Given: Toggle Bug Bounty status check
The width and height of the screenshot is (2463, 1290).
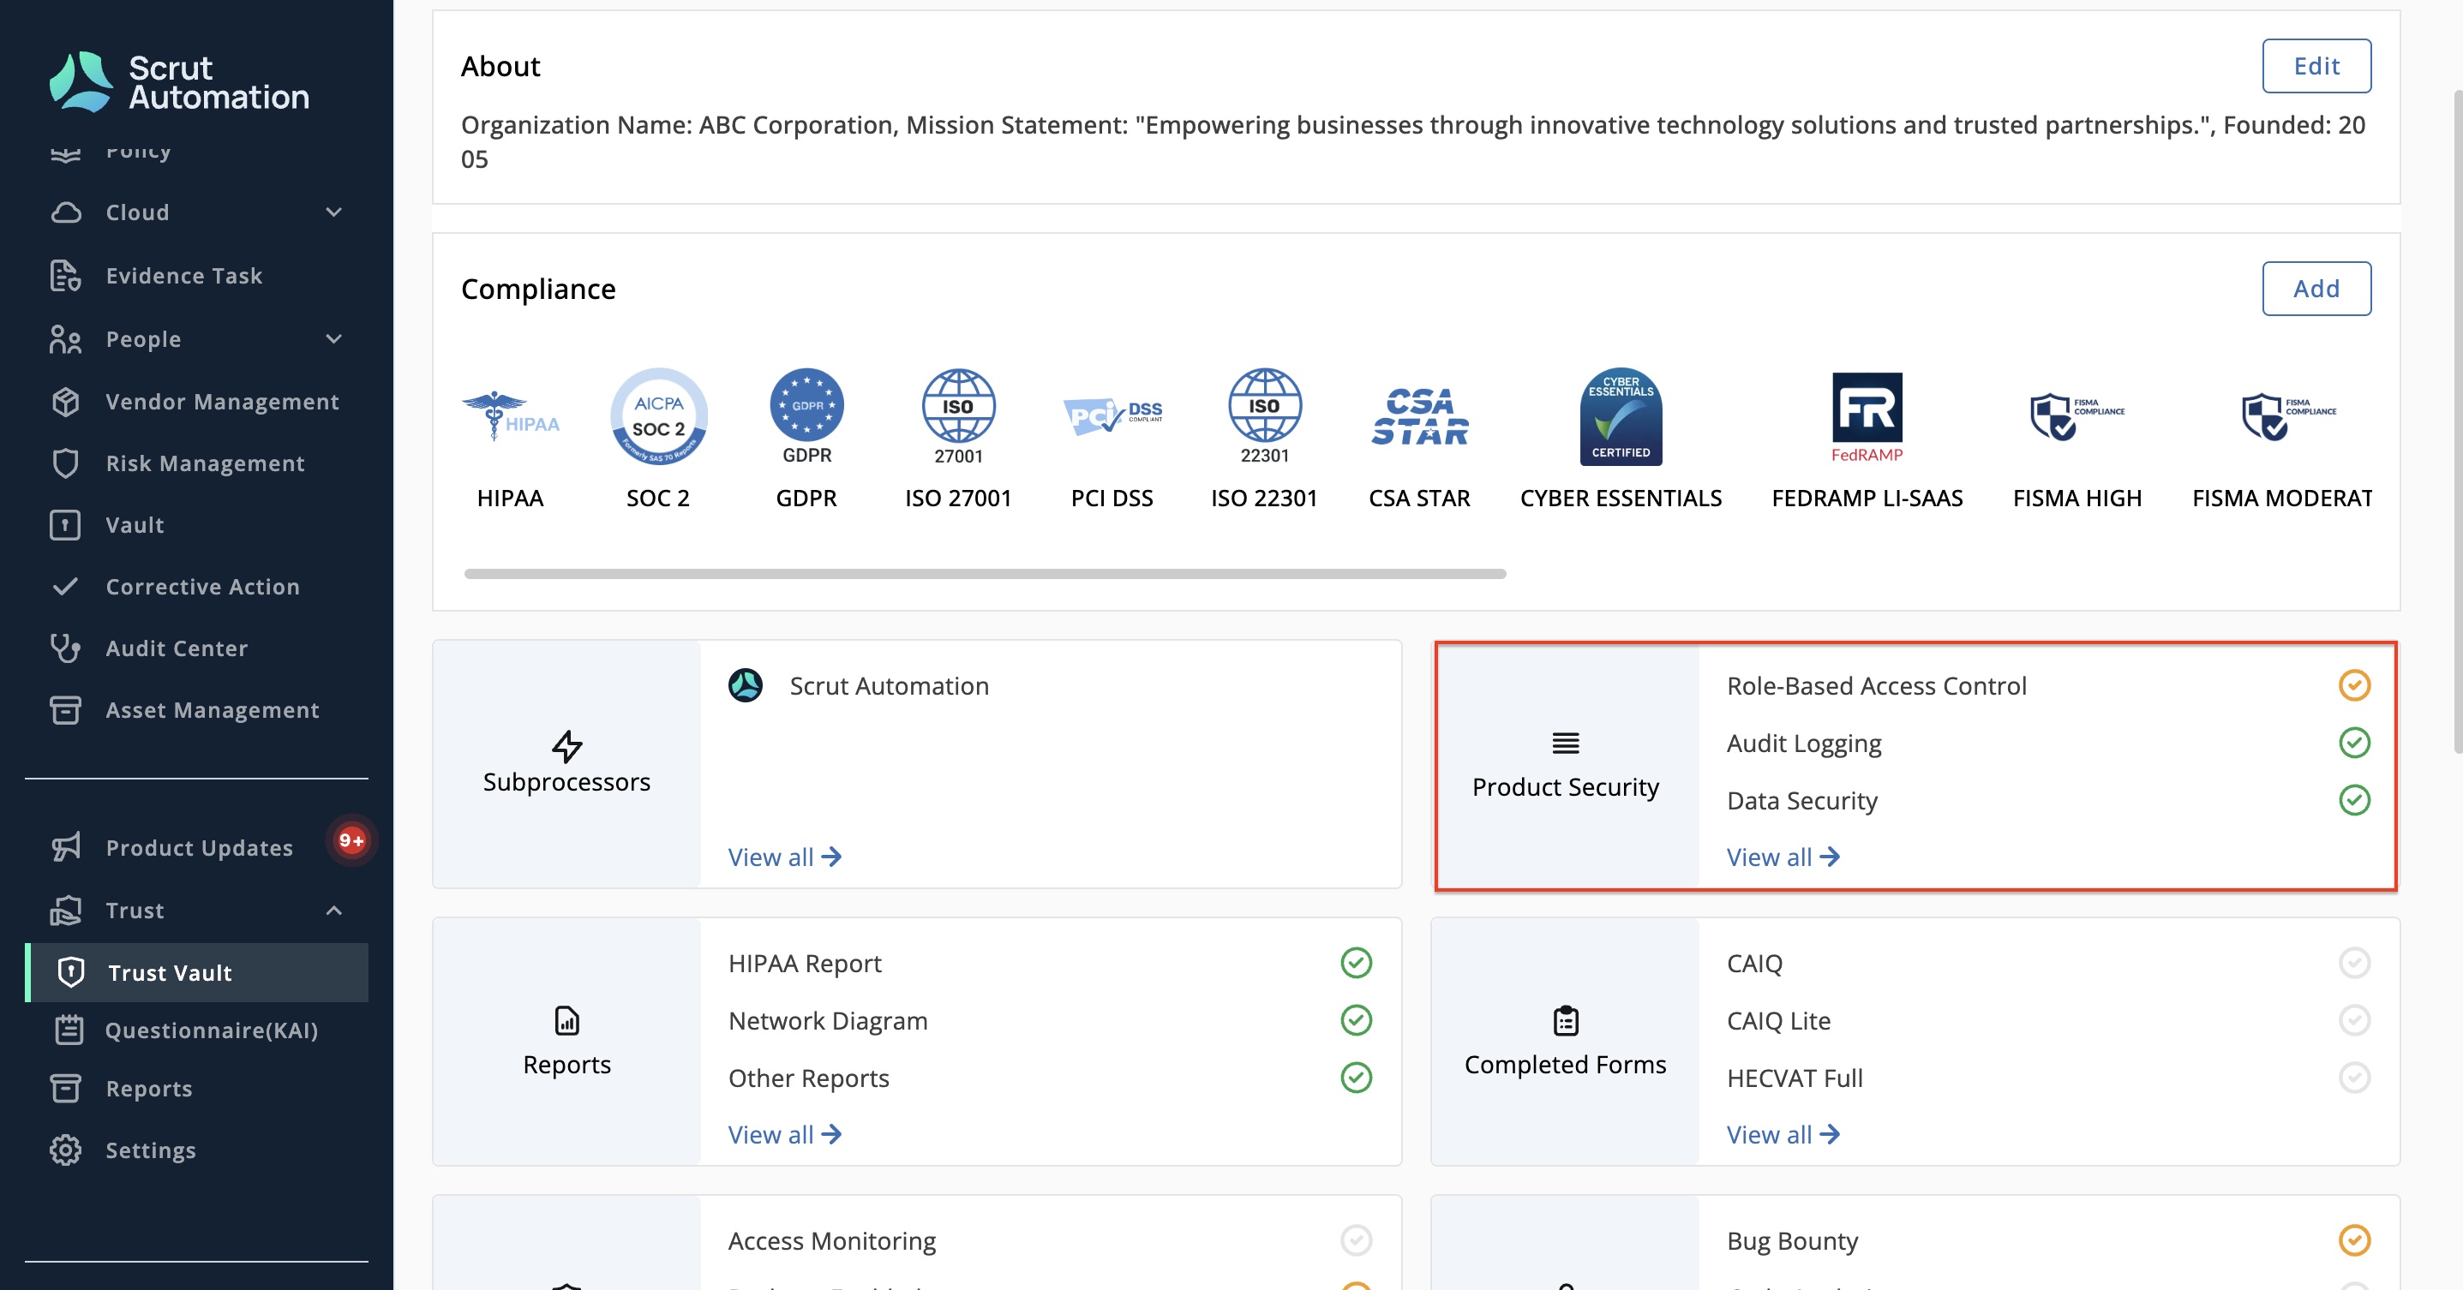Looking at the screenshot, I should 2354,1240.
